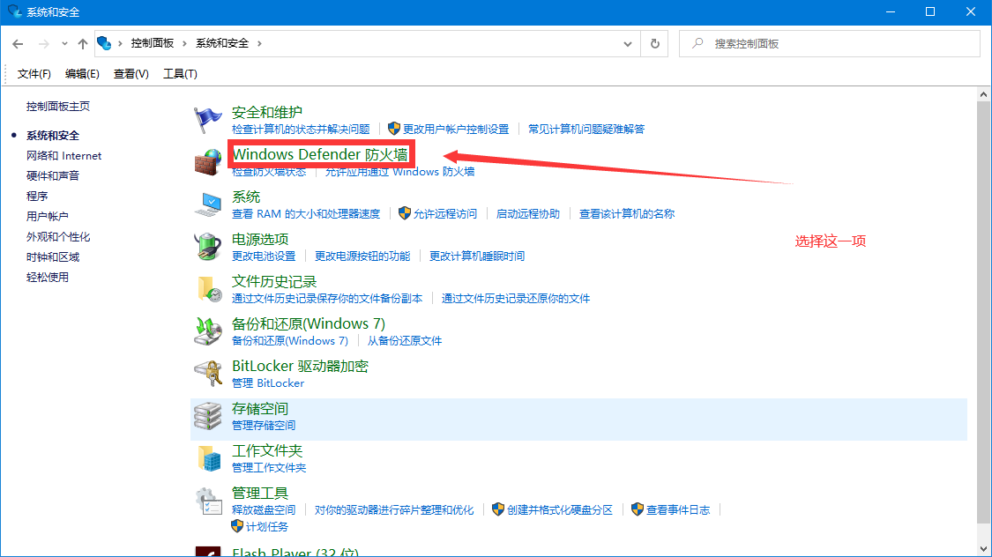Click the Flash Player icon
Viewport: 992px width, 557px height.
click(x=207, y=552)
